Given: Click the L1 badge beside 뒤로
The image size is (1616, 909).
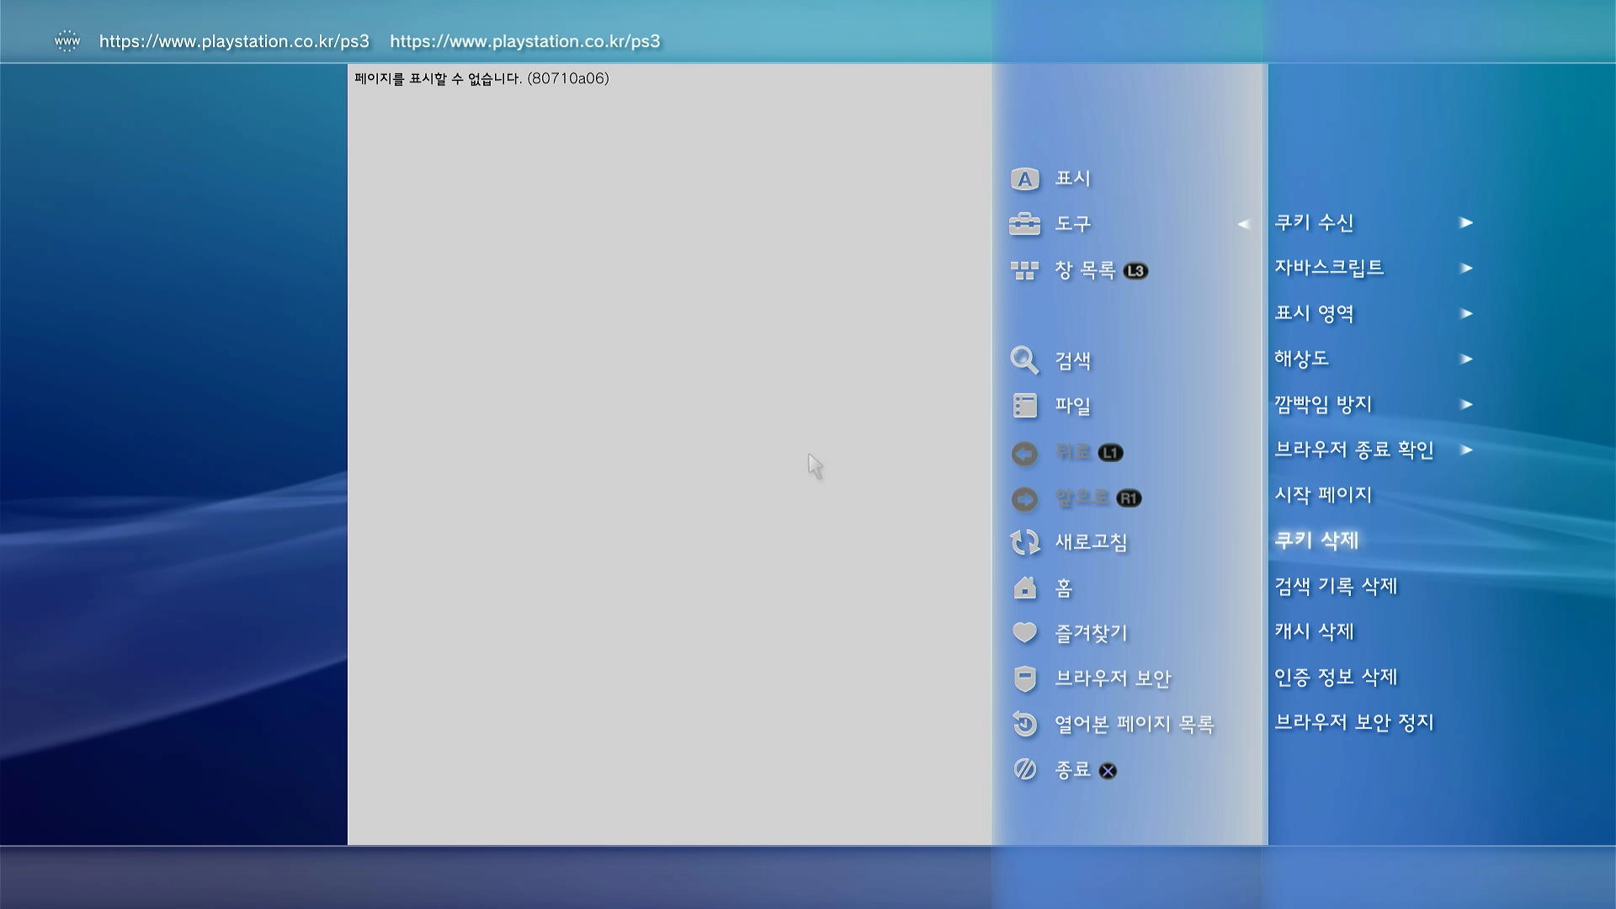Looking at the screenshot, I should click(1110, 453).
